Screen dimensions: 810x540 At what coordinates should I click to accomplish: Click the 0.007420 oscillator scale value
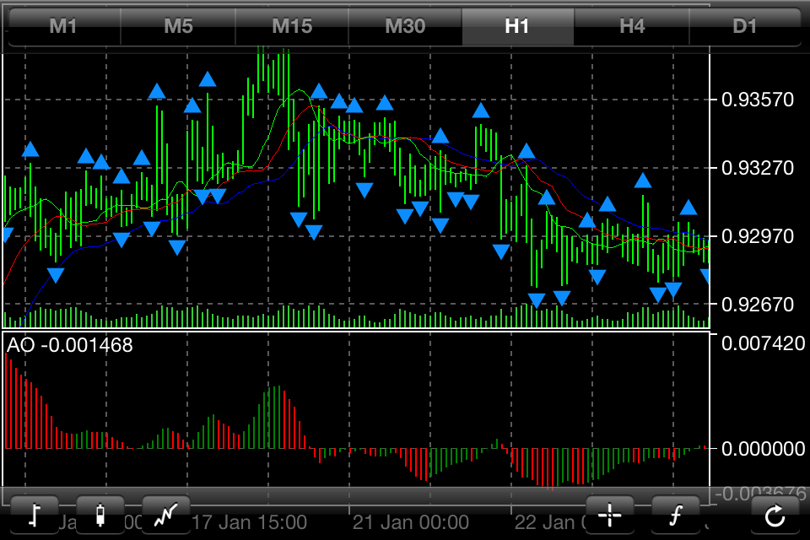tap(759, 343)
